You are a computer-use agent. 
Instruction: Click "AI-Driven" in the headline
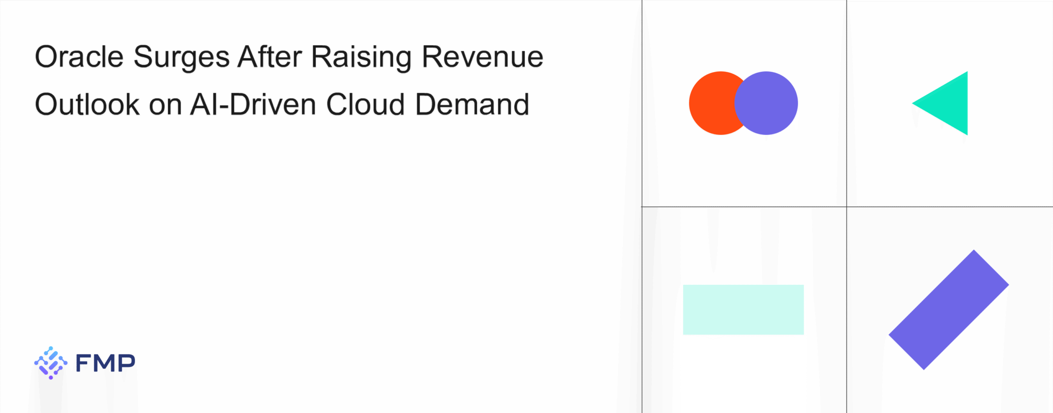253,104
